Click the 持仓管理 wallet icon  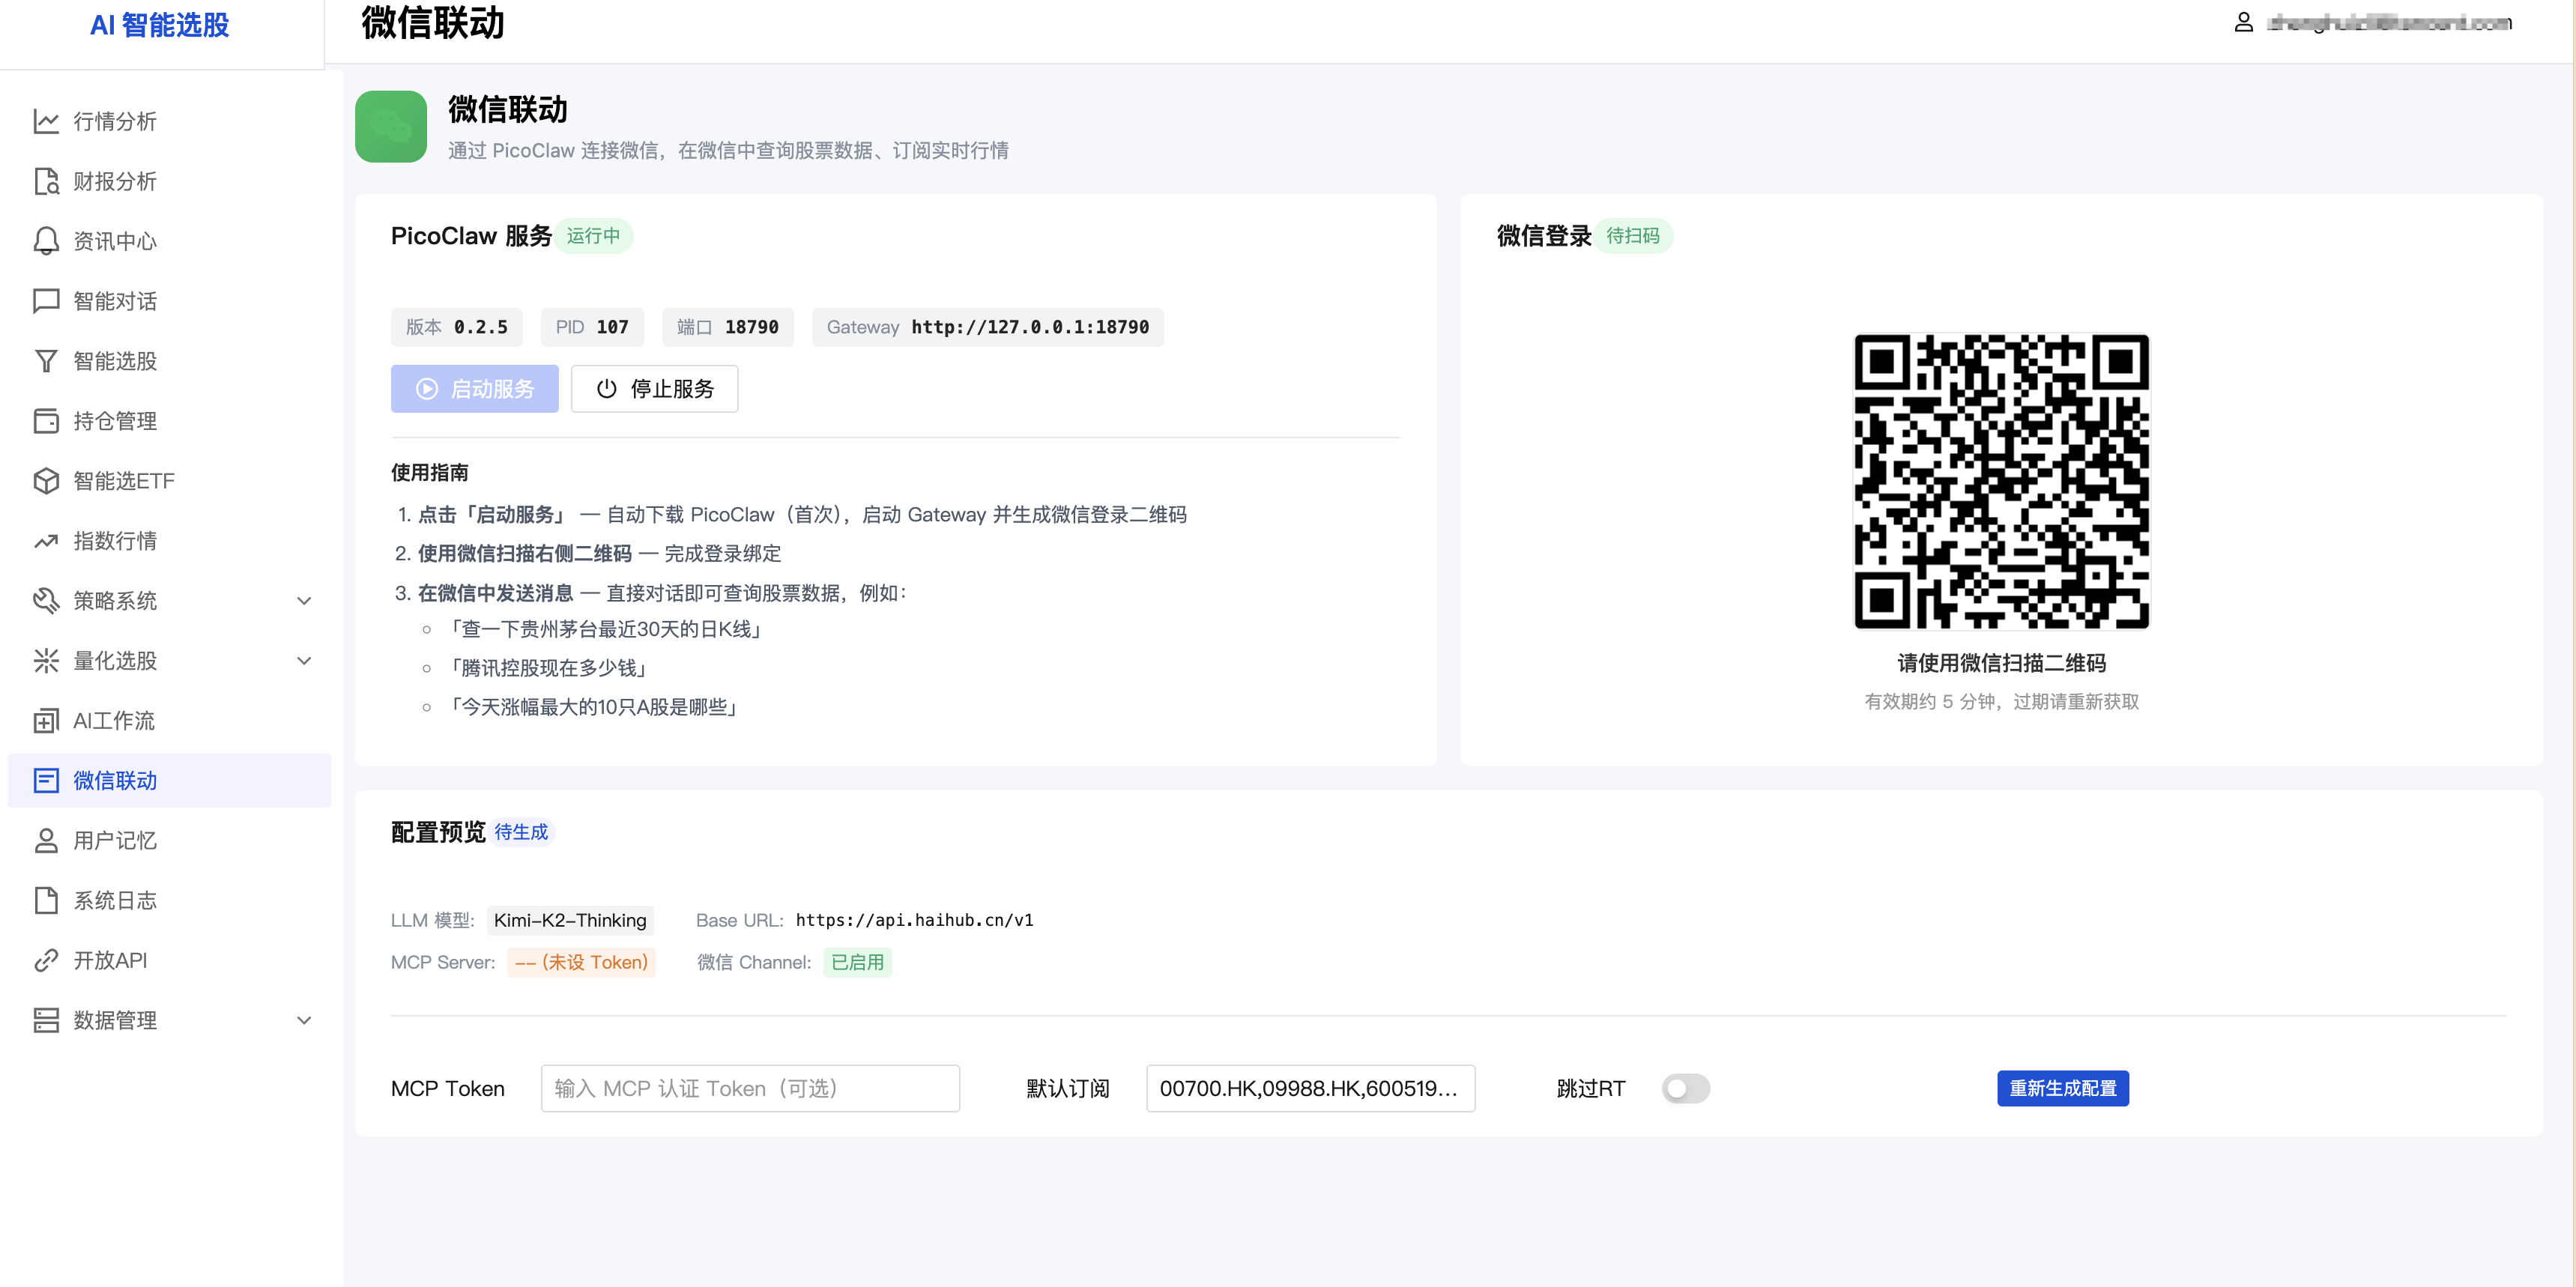tap(46, 421)
